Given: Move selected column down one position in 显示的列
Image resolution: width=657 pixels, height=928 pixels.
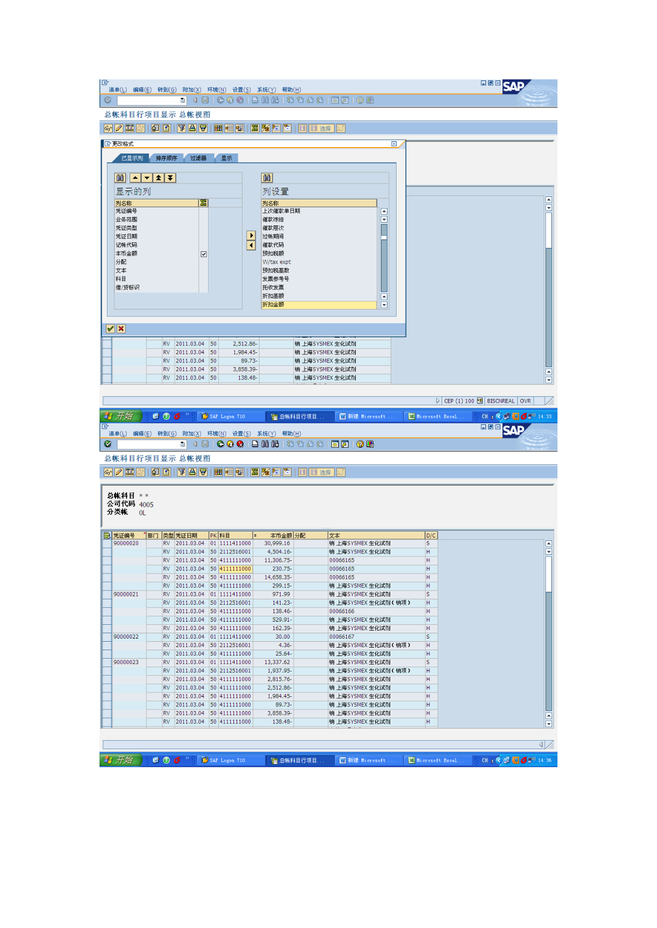Looking at the screenshot, I should point(147,178).
